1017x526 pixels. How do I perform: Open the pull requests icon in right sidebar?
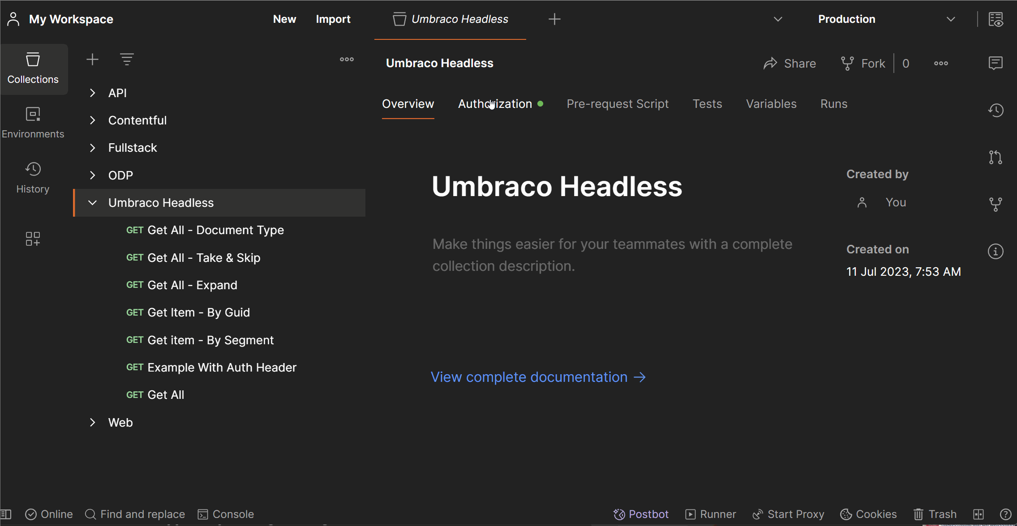pos(996,157)
